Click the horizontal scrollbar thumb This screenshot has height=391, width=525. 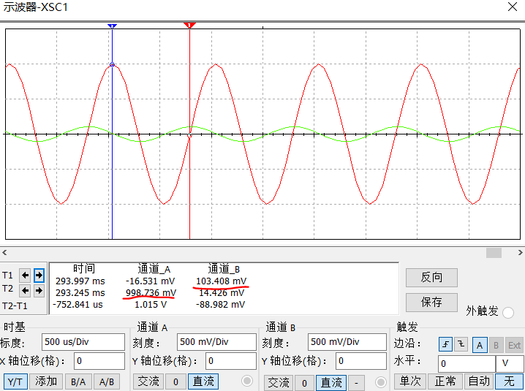pyautogui.click(x=494, y=253)
